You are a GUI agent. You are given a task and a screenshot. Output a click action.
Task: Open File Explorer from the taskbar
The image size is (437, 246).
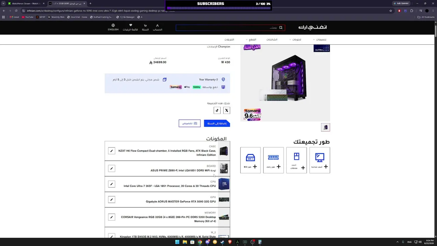click(x=185, y=242)
